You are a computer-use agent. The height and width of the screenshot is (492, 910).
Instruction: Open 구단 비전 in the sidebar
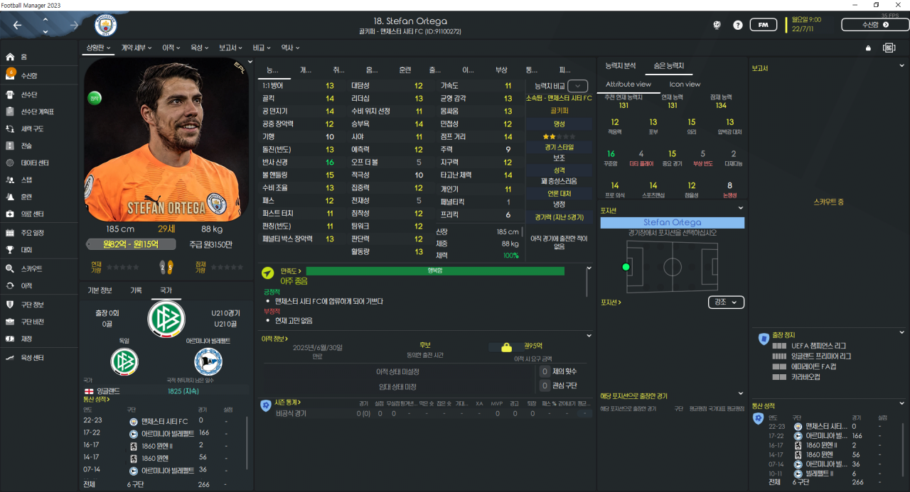point(32,322)
